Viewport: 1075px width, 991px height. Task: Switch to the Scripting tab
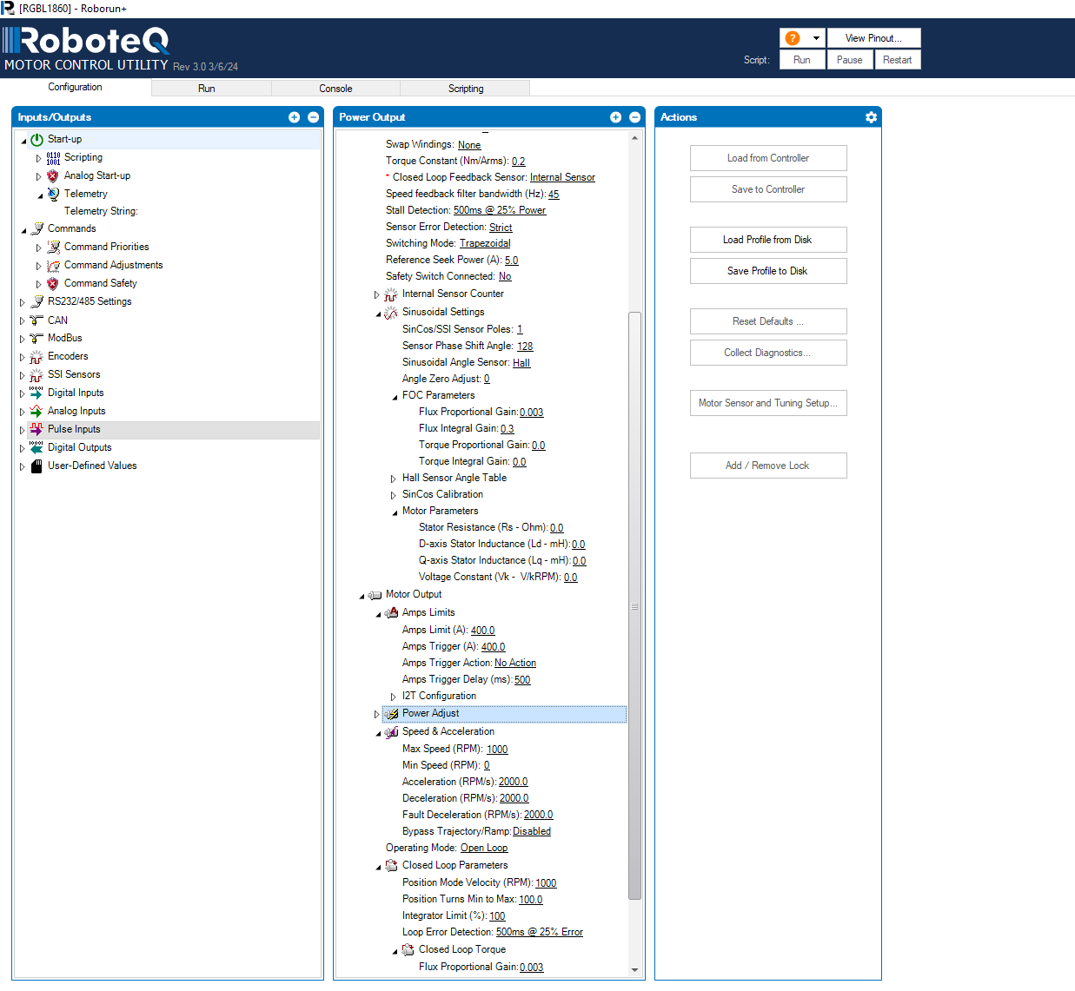tap(465, 89)
